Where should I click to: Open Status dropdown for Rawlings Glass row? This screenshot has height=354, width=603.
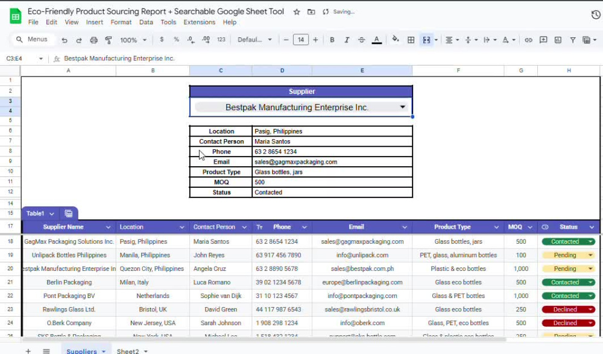(590, 309)
